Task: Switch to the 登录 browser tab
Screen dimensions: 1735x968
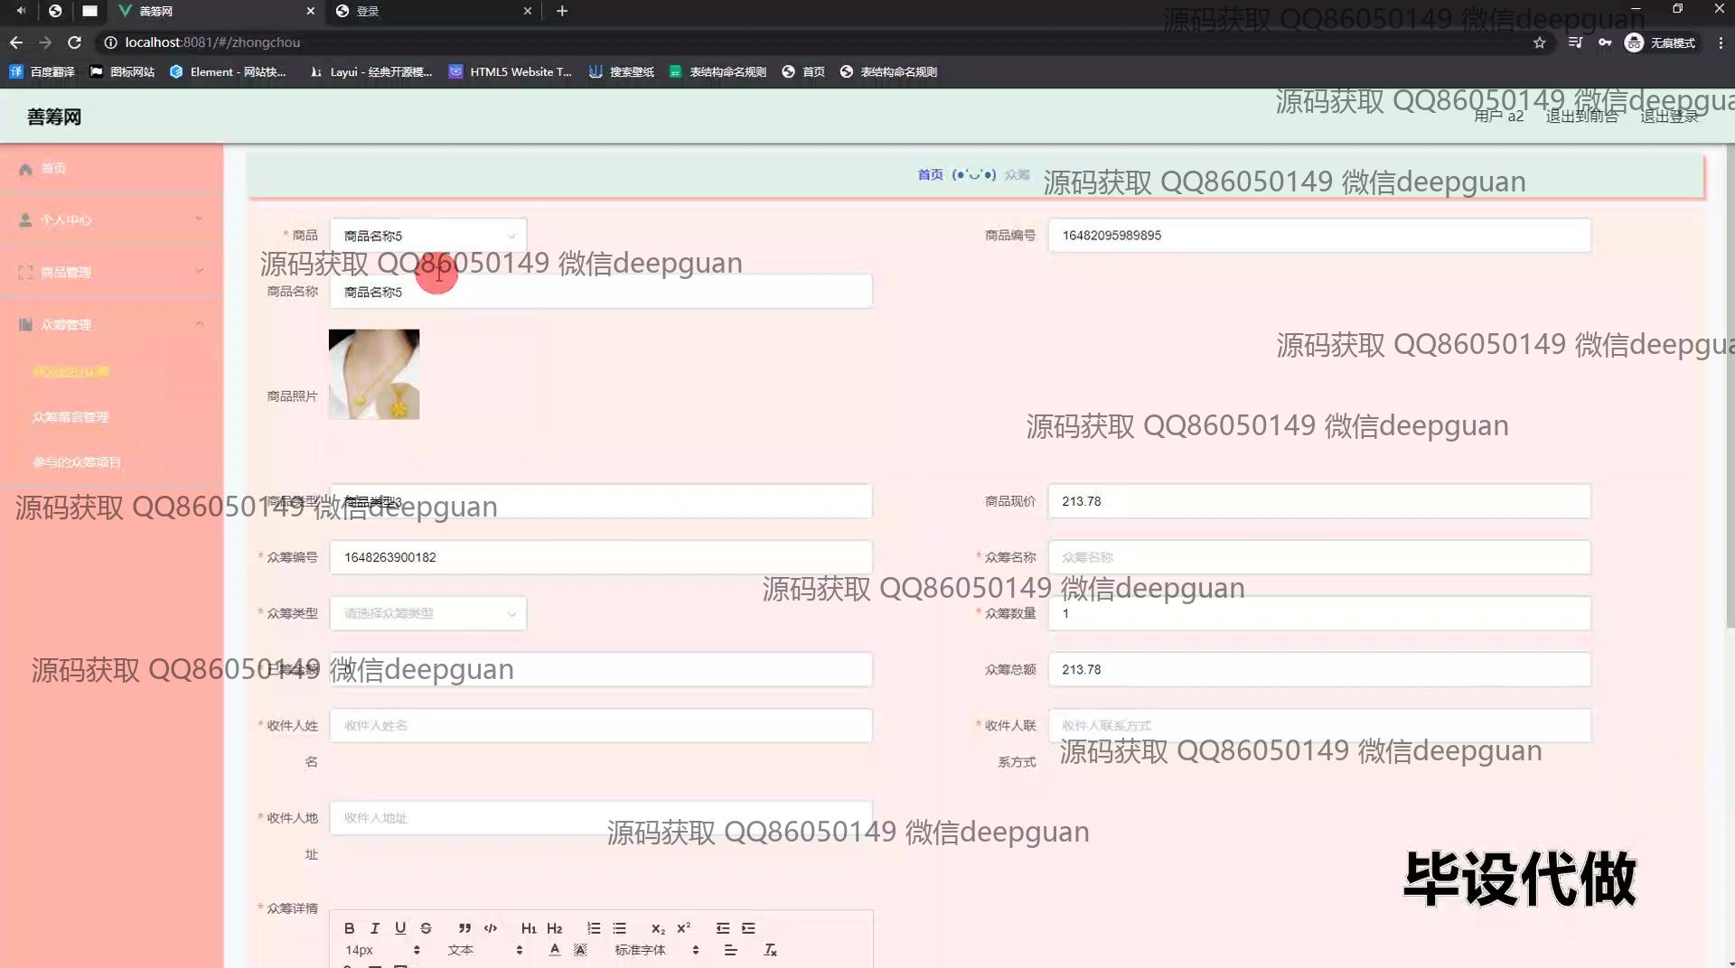Action: point(432,11)
